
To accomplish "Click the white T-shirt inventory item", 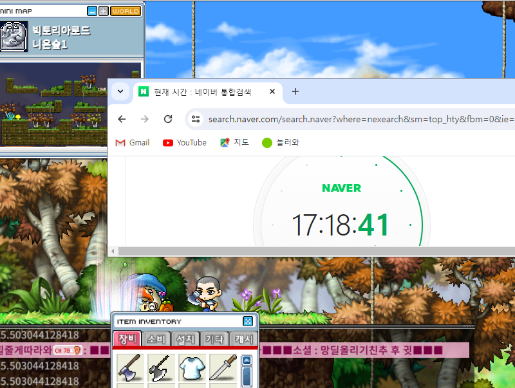I will [191, 367].
